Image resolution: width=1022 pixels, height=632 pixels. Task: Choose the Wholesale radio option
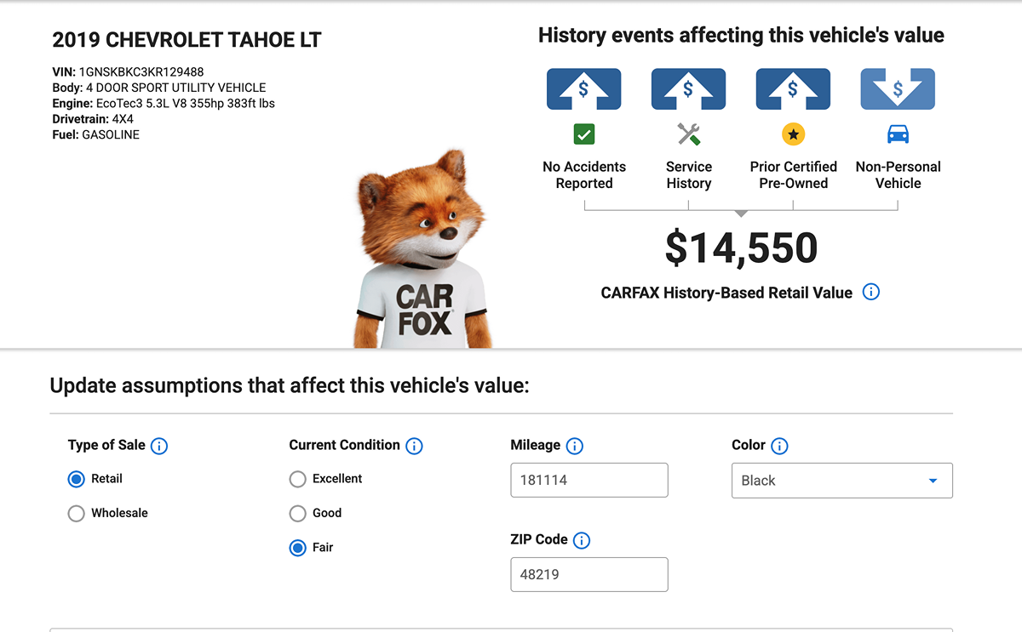coord(77,513)
